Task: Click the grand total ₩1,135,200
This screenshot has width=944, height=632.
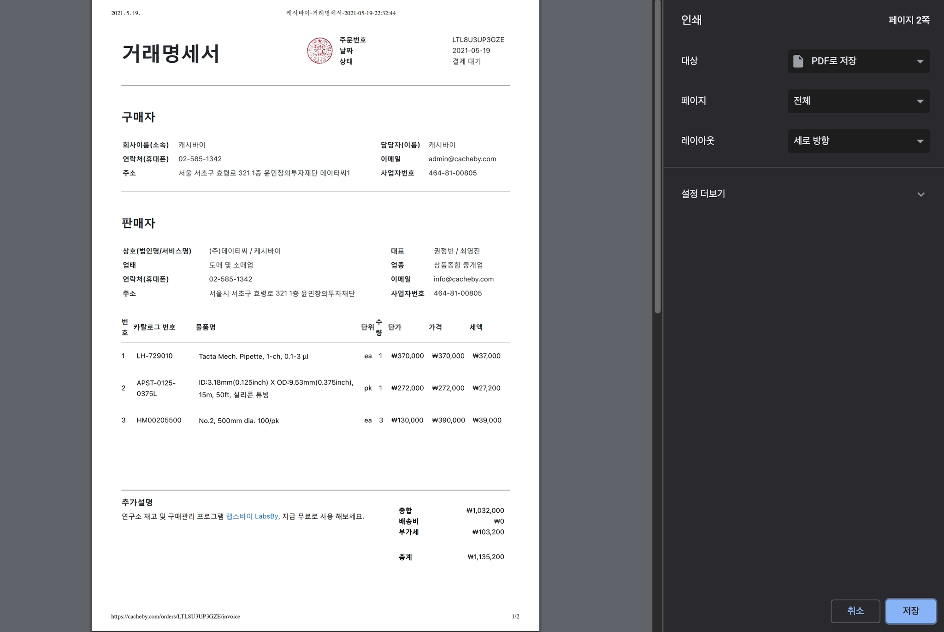Action: (x=486, y=557)
